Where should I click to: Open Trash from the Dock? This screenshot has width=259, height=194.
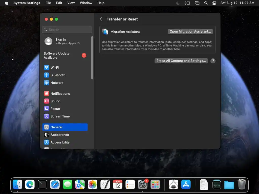point(242,184)
